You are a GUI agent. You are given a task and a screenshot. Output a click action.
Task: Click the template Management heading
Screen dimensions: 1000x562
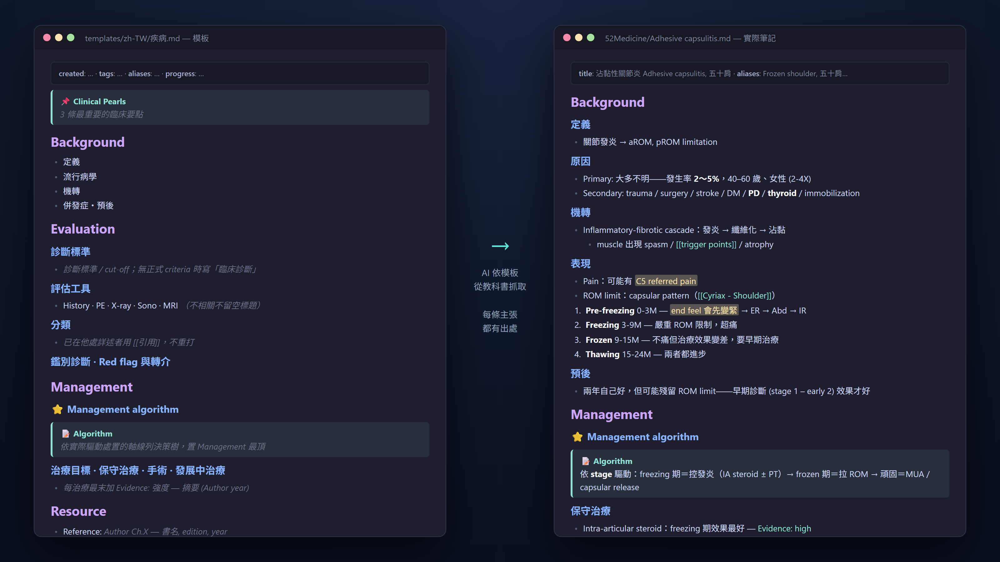pos(92,387)
